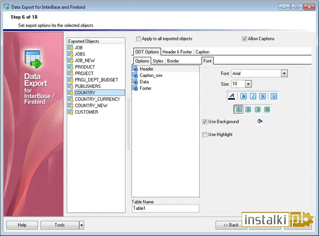Image resolution: width=319 pixels, height=236 pixels.
Task: Click the Footer style icon
Action: pos(135,88)
